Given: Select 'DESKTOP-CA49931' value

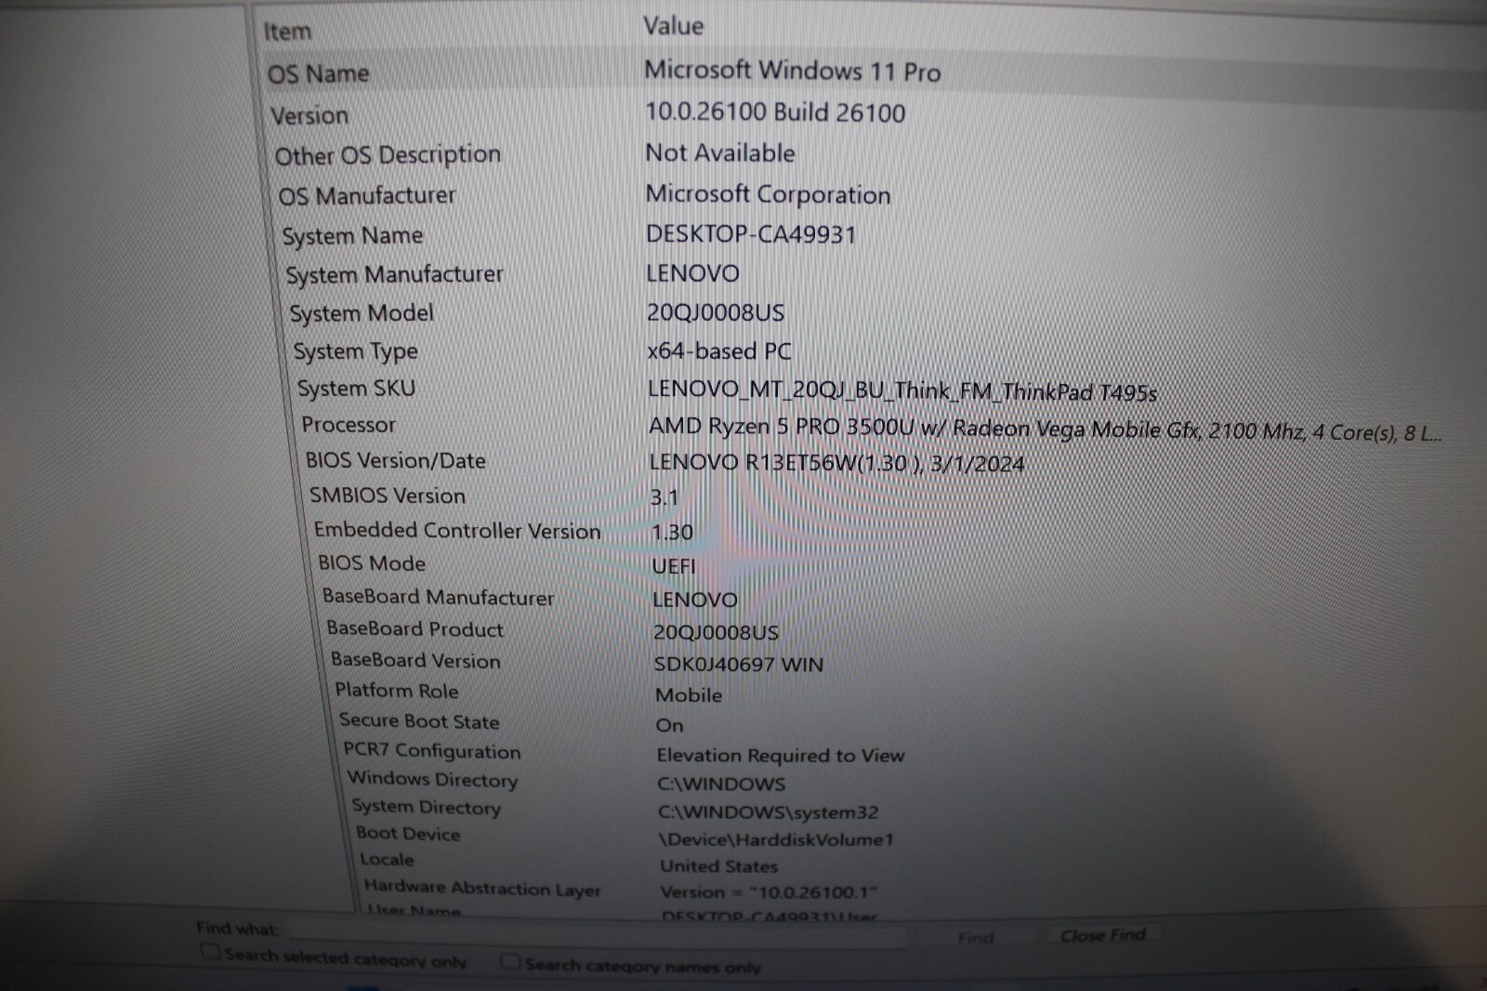Looking at the screenshot, I should tap(751, 234).
